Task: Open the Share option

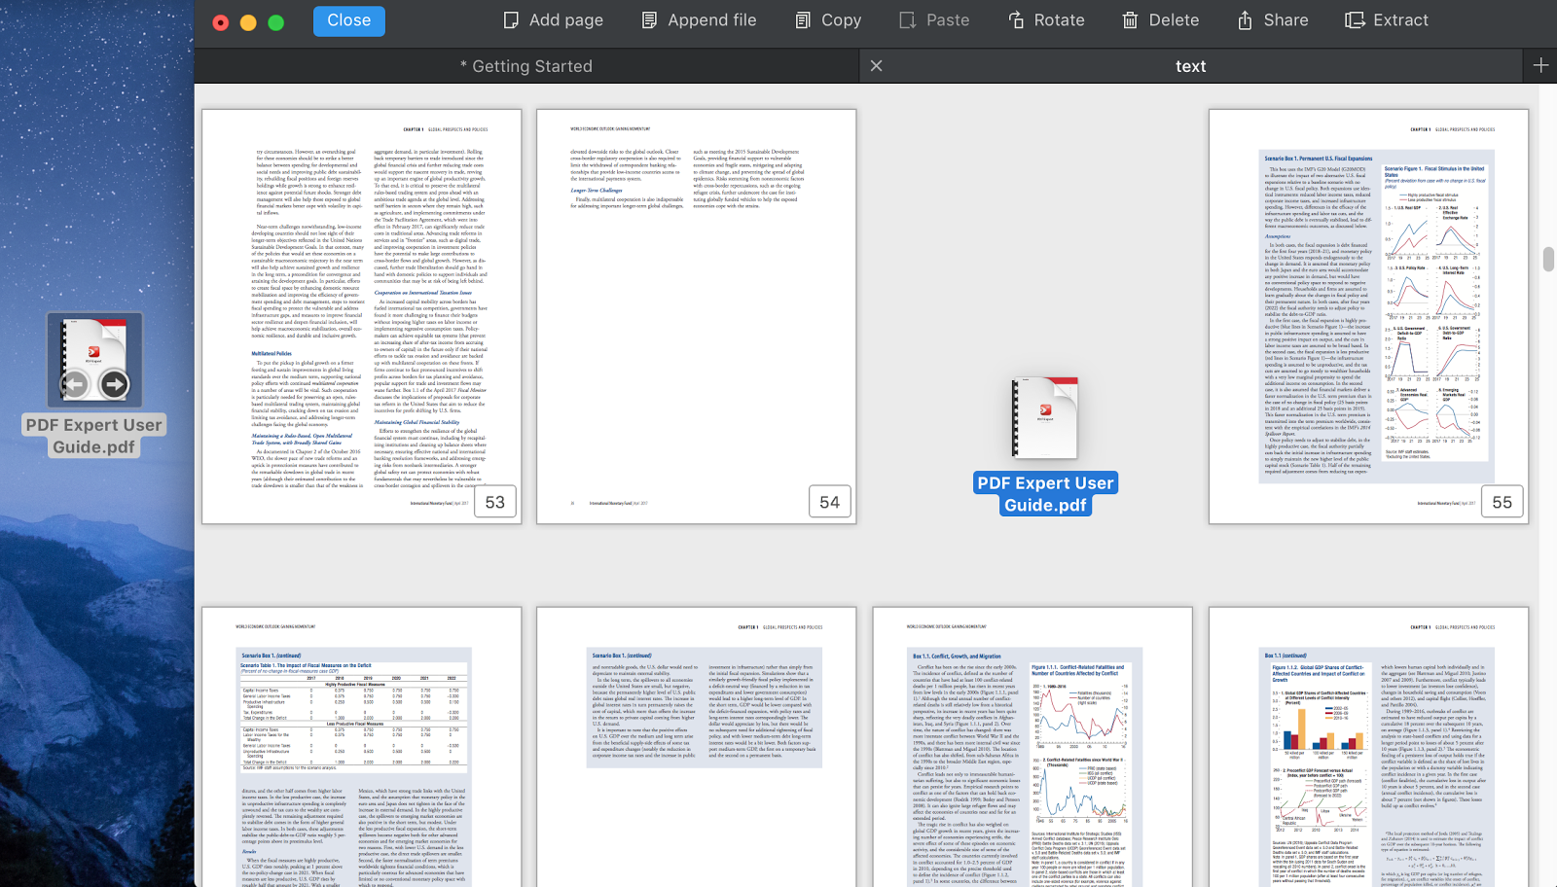Action: [1245, 20]
